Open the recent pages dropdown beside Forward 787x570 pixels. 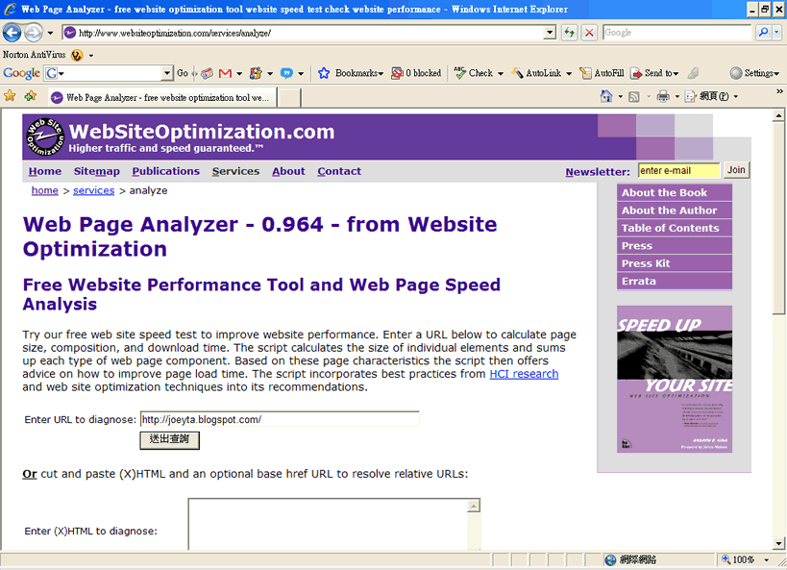50,33
